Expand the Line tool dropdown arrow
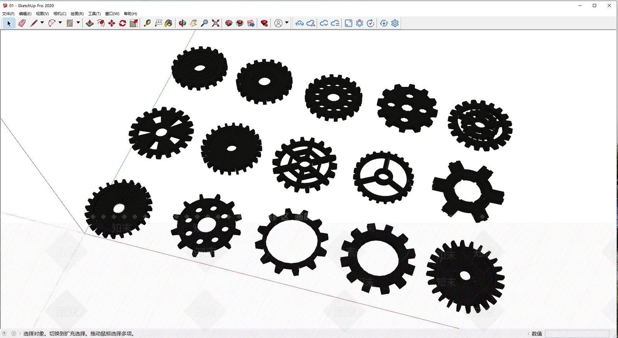The height and width of the screenshot is (338, 618). [x=42, y=23]
